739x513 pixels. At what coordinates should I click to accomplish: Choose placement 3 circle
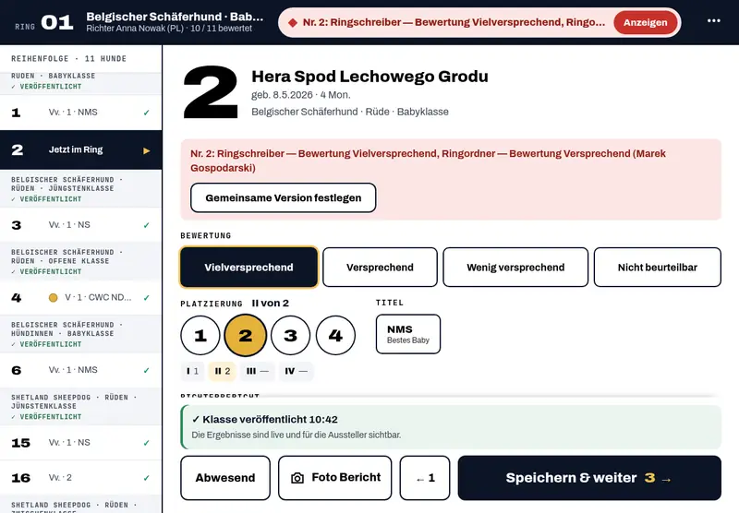(x=290, y=335)
